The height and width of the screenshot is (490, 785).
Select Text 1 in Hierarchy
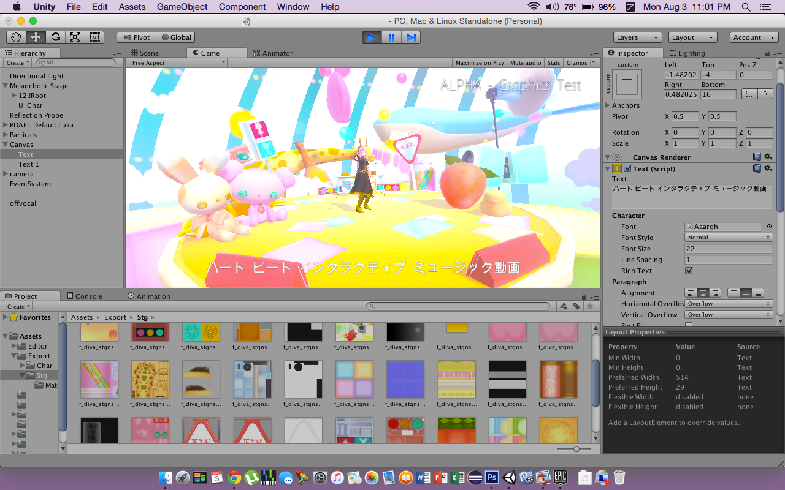[28, 164]
